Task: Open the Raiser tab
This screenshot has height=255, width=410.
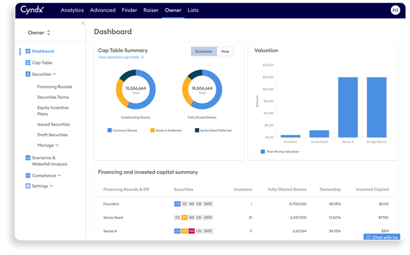Action: 151,10
